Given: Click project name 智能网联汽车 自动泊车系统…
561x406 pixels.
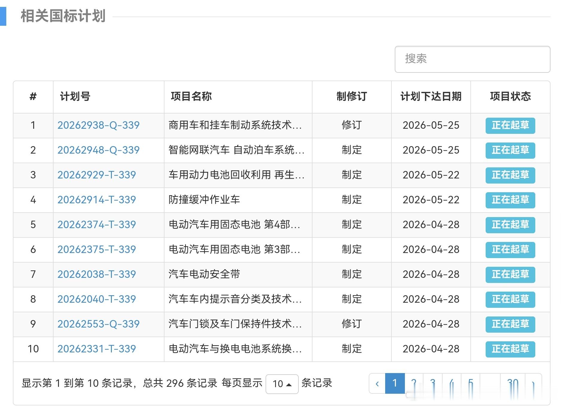Looking at the screenshot, I should coord(237,150).
